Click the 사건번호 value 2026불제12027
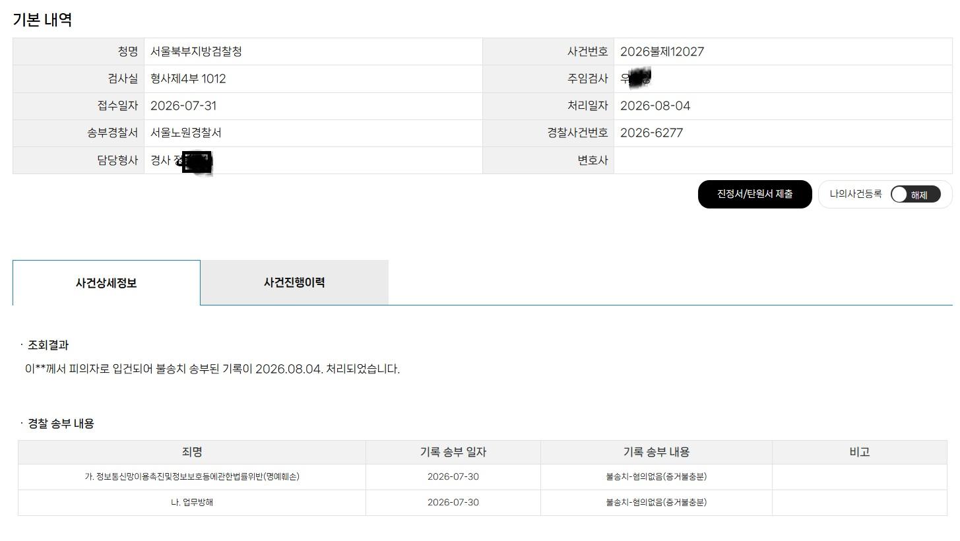 pyautogui.click(x=662, y=51)
